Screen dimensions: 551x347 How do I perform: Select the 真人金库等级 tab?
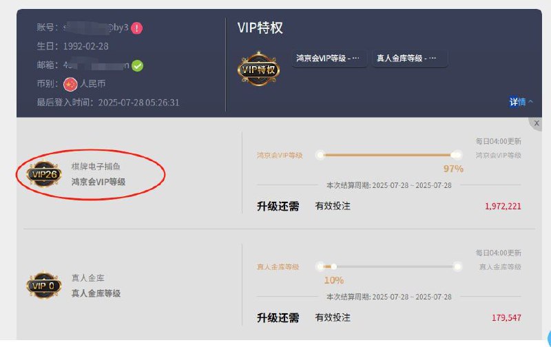(x=409, y=59)
